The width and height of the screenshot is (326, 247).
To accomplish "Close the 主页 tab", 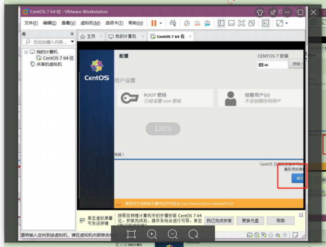I will pos(101,37).
